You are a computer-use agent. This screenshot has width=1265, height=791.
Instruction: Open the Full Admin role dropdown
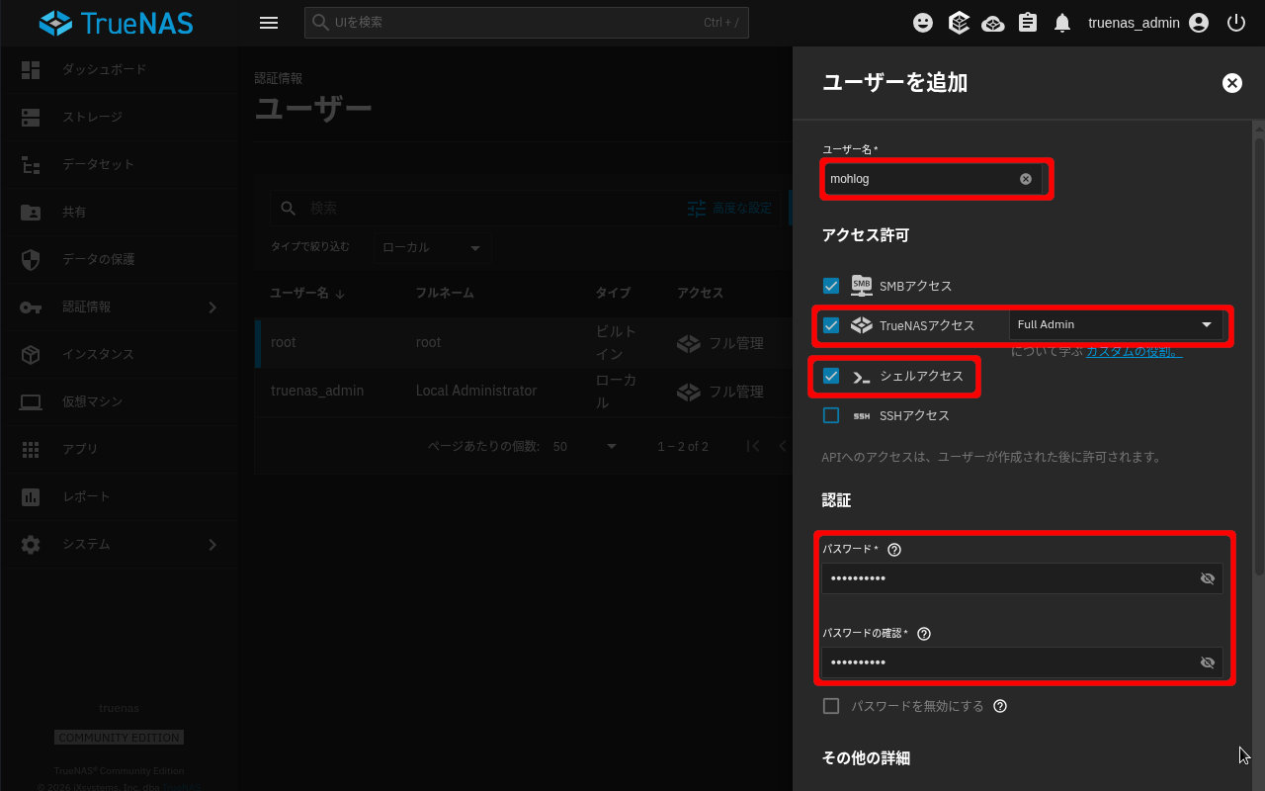click(x=1116, y=324)
